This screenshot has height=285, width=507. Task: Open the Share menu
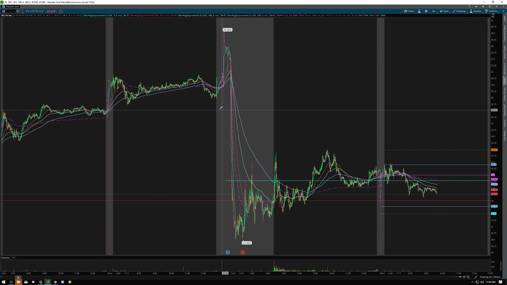pos(409,11)
